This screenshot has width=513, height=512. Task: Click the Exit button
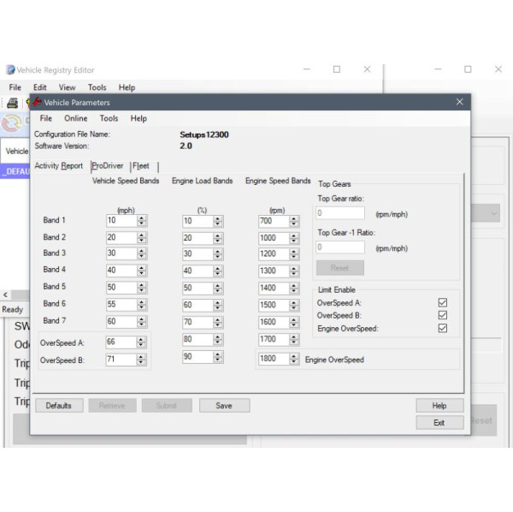pyautogui.click(x=439, y=423)
